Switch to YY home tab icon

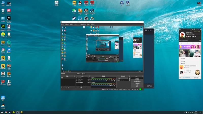[x=181, y=43]
